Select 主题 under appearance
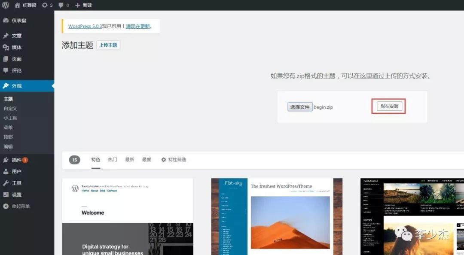This screenshot has height=255, width=464. [8, 99]
